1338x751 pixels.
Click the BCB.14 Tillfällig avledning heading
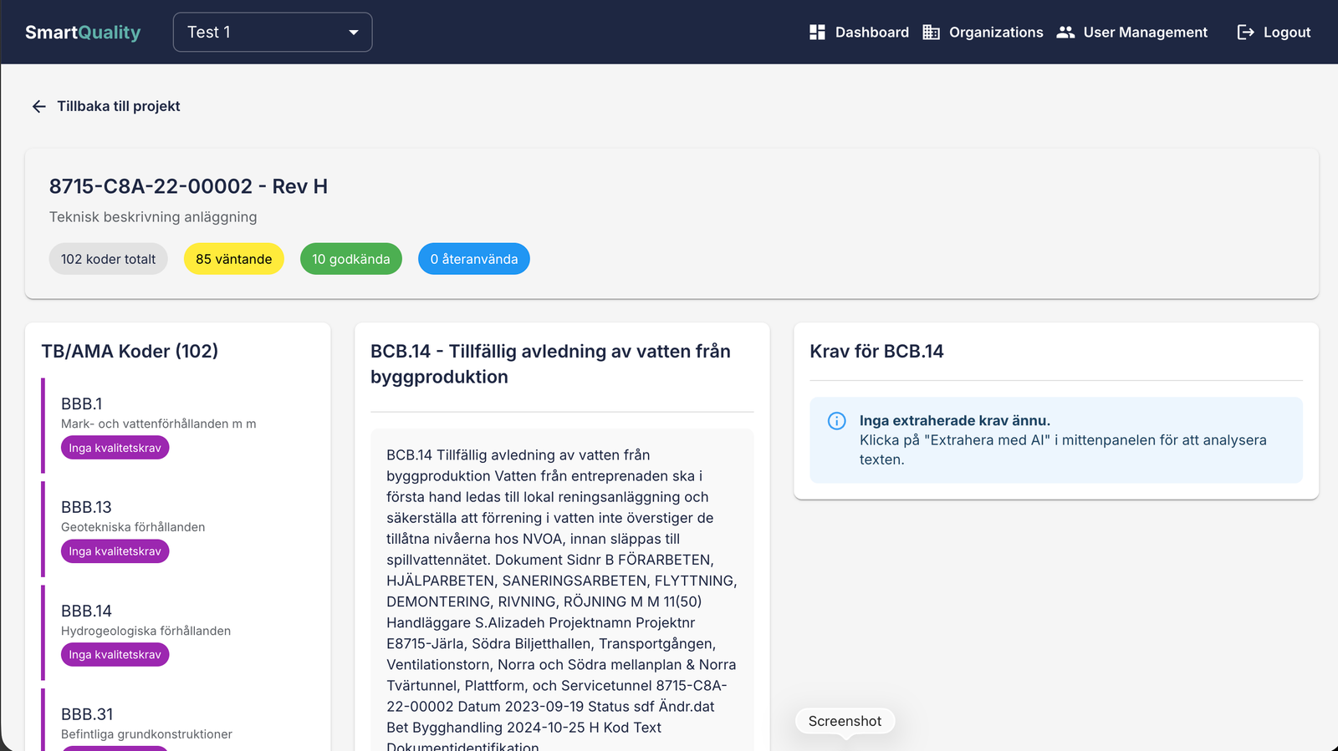pos(551,363)
